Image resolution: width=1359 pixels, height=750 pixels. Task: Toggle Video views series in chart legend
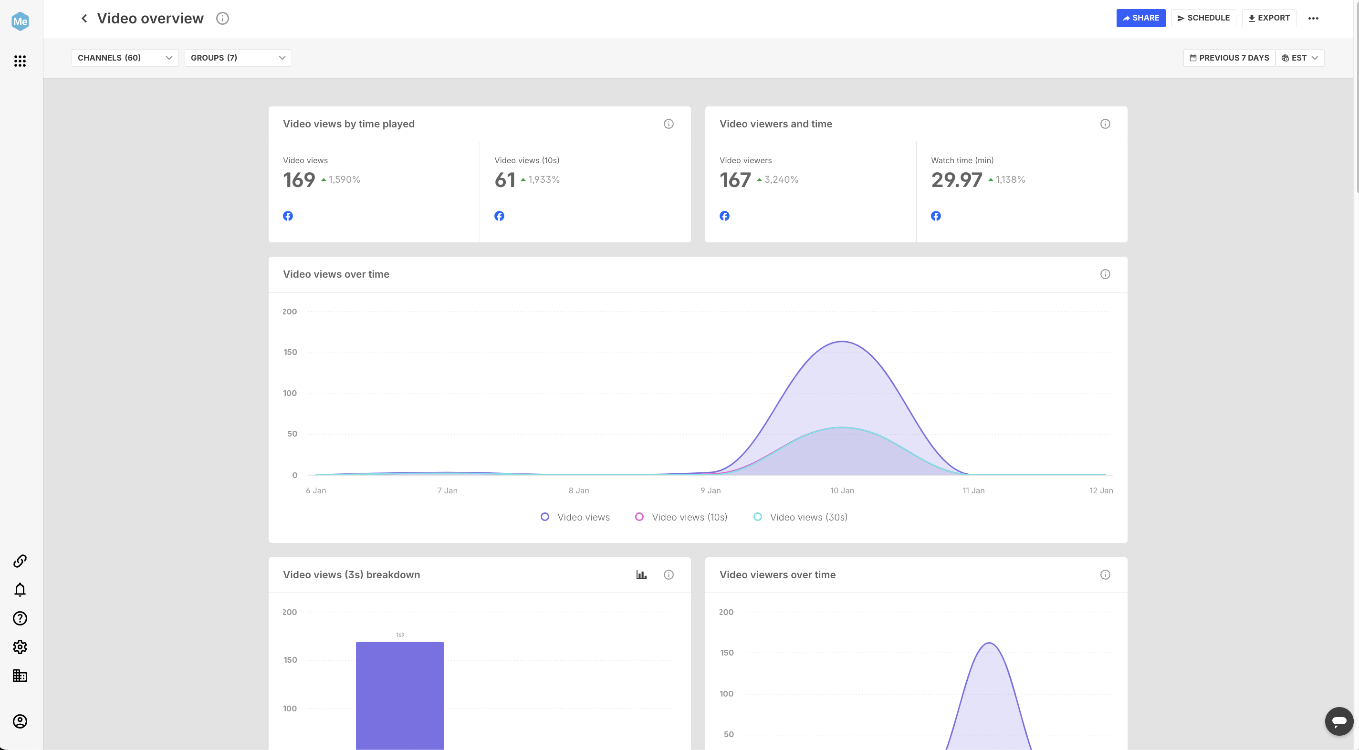pyautogui.click(x=575, y=517)
